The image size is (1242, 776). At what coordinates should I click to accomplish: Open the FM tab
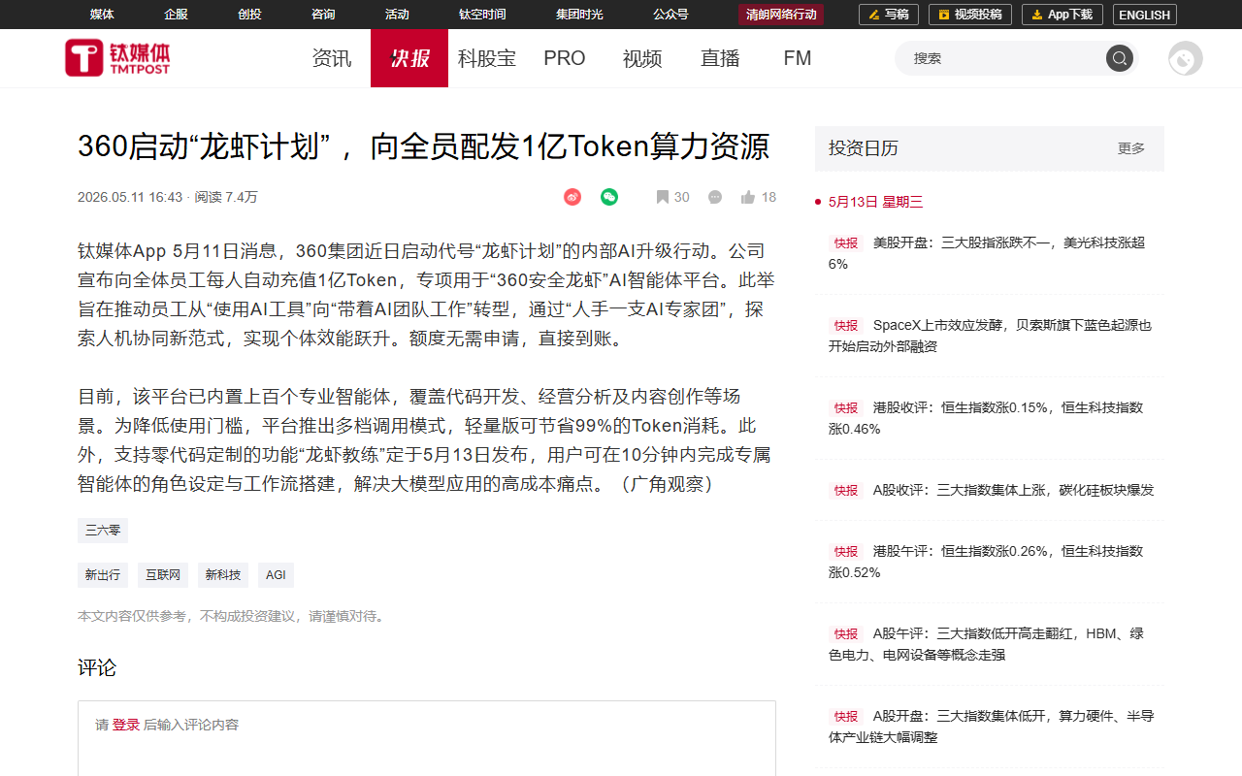(798, 58)
